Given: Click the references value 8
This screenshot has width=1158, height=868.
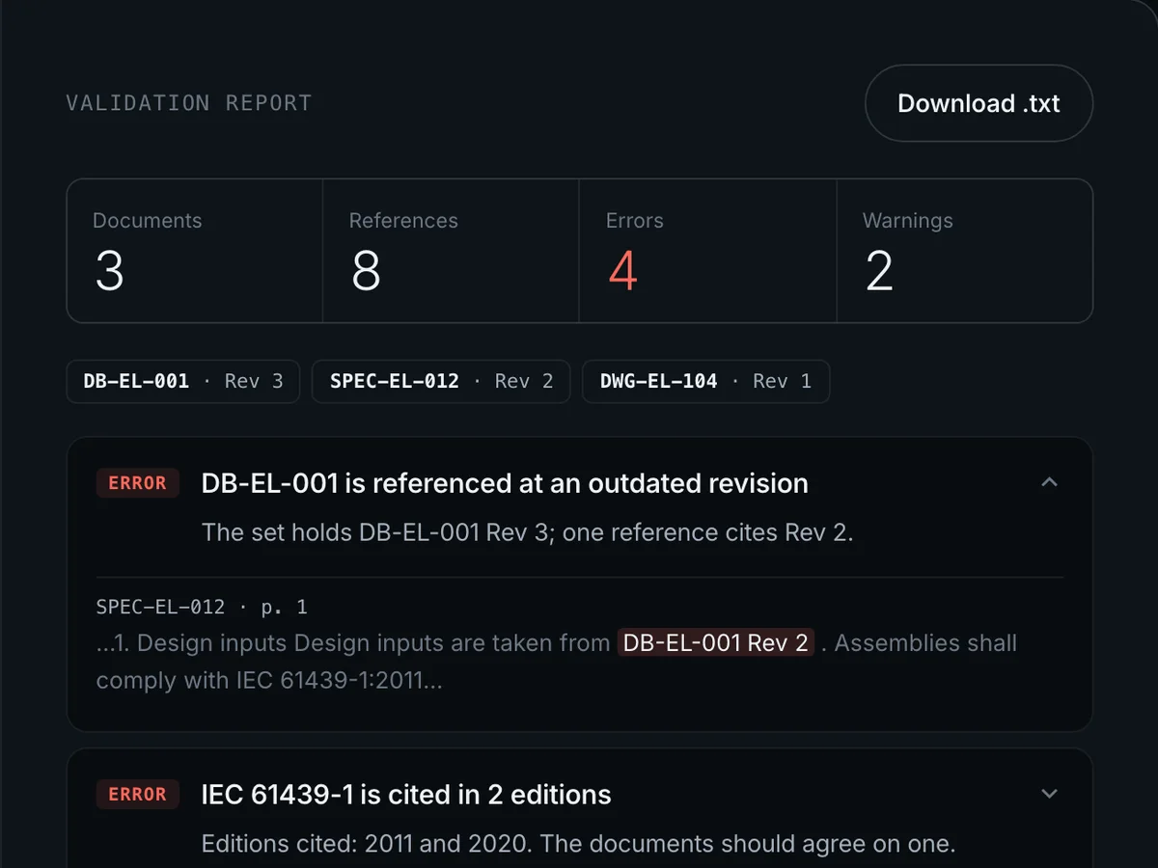Looking at the screenshot, I should (366, 271).
